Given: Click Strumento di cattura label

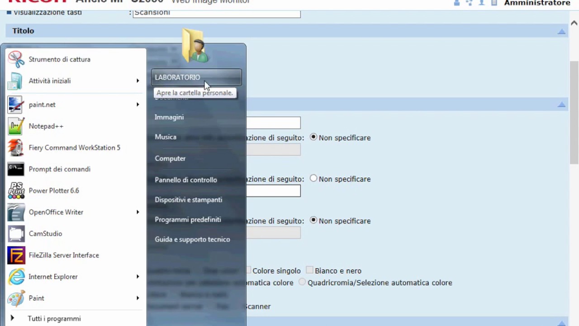Looking at the screenshot, I should pos(59,59).
